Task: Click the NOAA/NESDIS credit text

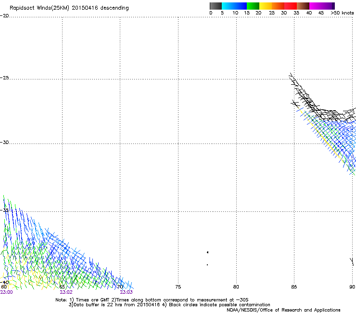Action: click(x=283, y=310)
